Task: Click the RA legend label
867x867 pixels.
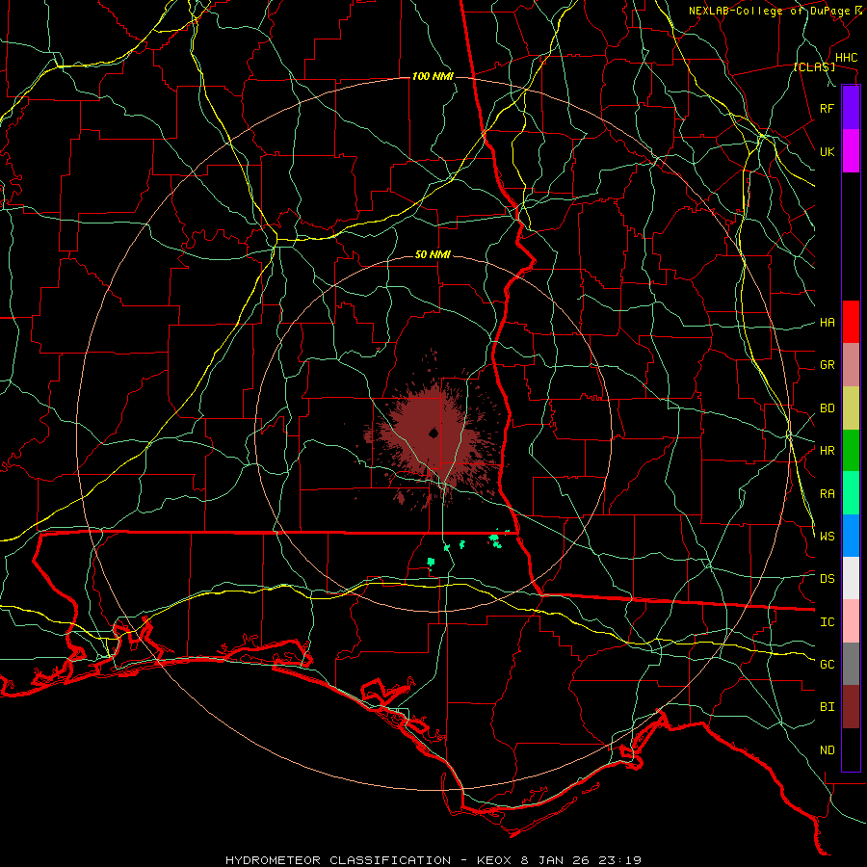Action: click(827, 494)
